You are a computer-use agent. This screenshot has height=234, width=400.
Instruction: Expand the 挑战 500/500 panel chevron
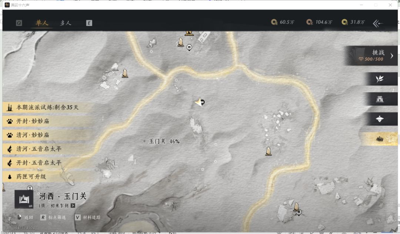[x=392, y=56]
